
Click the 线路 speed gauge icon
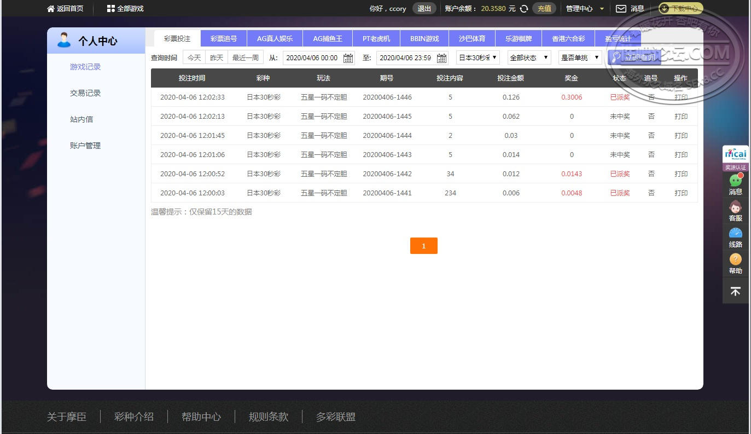735,234
